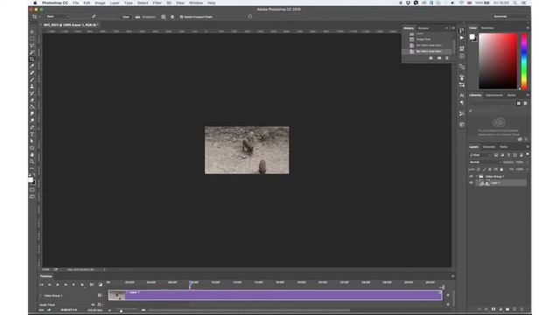Click the crop settings gear in options bar
Screen dimensions: 560x315
point(172,17)
